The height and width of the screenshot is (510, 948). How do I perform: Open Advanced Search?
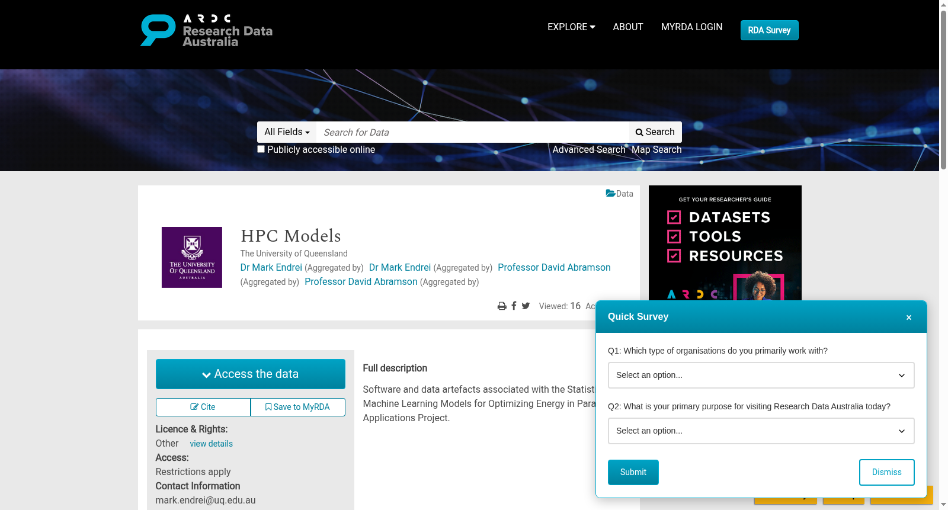[589, 150]
